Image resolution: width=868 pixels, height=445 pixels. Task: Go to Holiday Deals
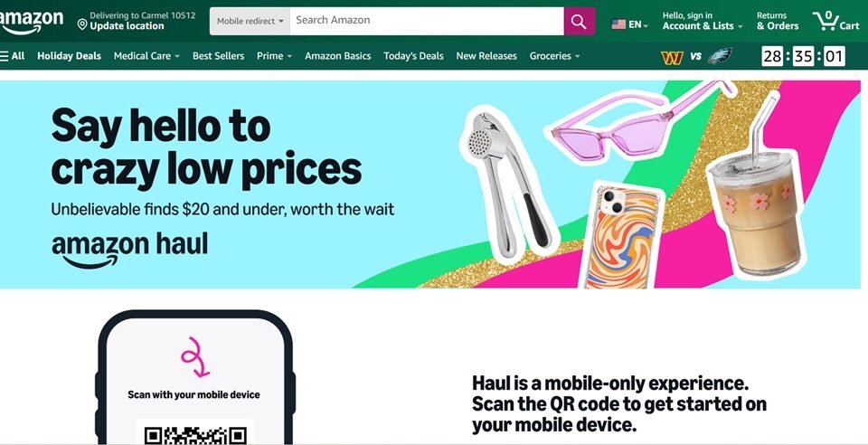[70, 56]
